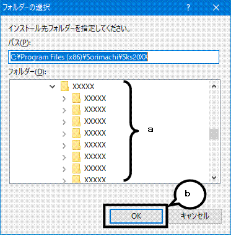The height and width of the screenshot is (236, 231).
Task: Click the folder list scroll down arrow
Action: [x=214, y=177]
